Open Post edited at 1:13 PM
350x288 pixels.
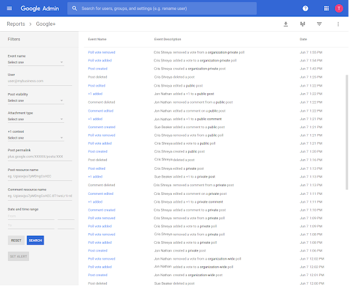(96, 168)
